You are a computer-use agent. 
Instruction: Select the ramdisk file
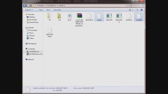pyautogui.click(x=139, y=17)
